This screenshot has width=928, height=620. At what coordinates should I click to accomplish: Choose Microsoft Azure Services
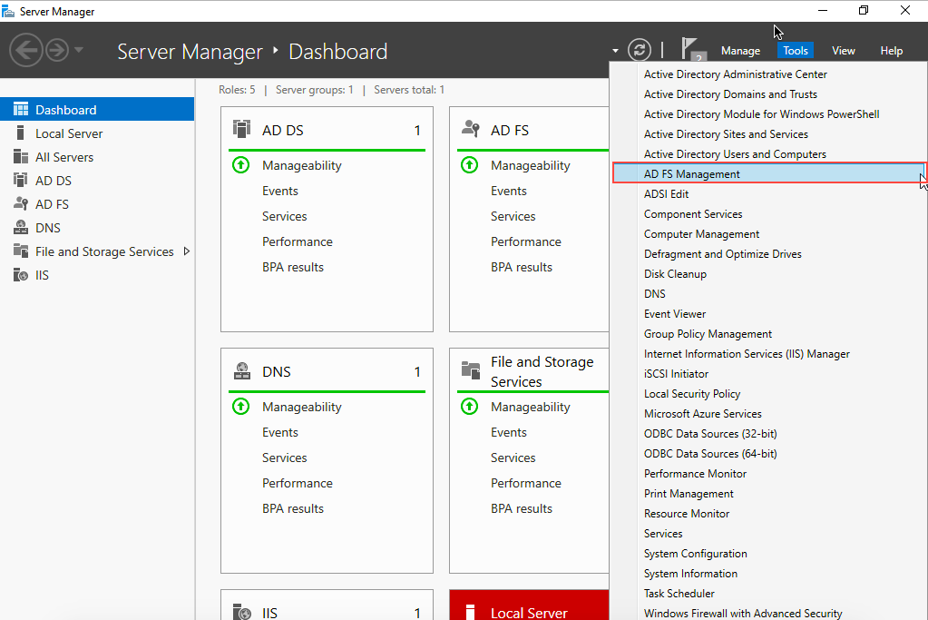[703, 414]
